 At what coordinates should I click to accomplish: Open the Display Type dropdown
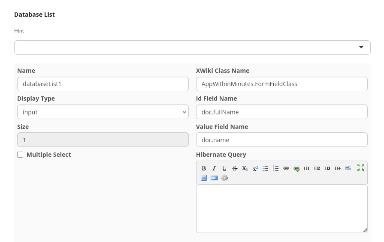pos(103,112)
